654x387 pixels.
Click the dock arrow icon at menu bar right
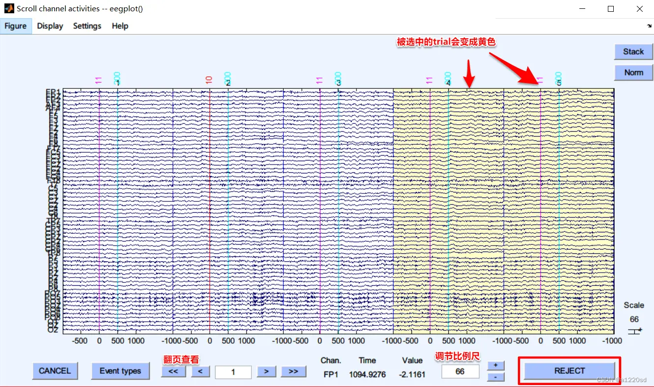tap(649, 26)
